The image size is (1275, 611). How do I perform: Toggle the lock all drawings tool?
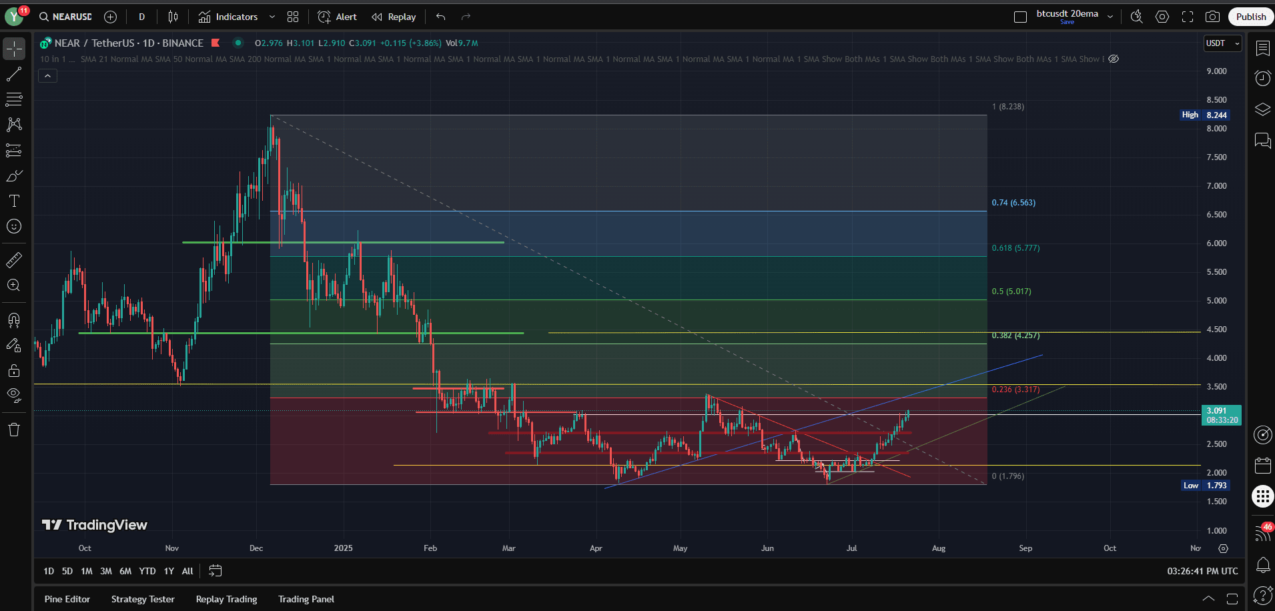click(14, 371)
